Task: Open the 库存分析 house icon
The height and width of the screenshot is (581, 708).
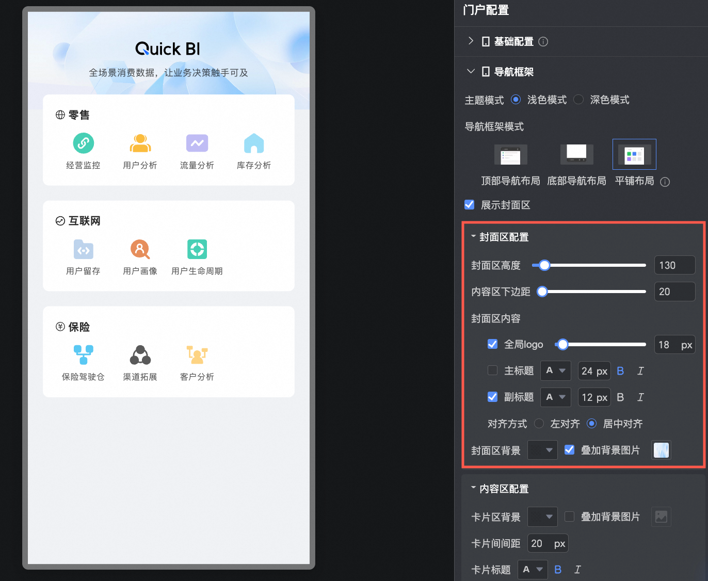Action: (254, 143)
